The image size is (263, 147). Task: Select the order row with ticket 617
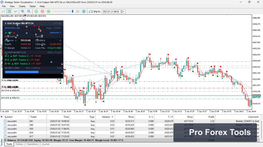tap(132, 136)
